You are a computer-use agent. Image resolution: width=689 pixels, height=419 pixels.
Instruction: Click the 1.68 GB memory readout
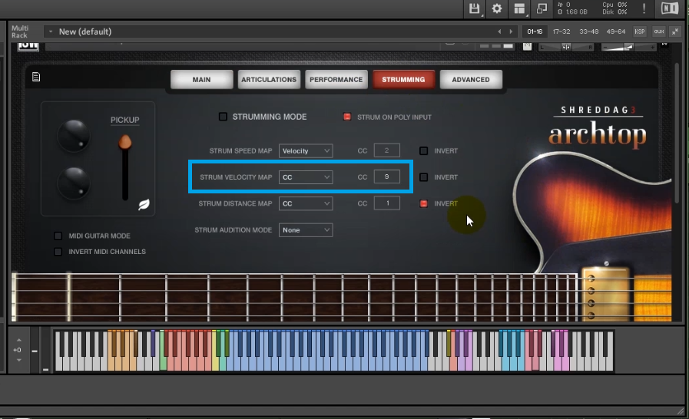(x=572, y=12)
